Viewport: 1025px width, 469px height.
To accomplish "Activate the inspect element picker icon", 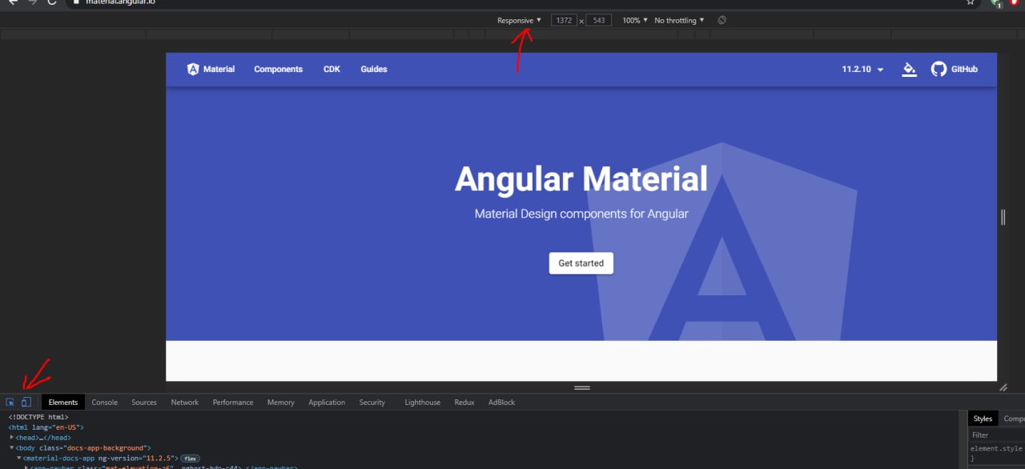I will pos(10,402).
